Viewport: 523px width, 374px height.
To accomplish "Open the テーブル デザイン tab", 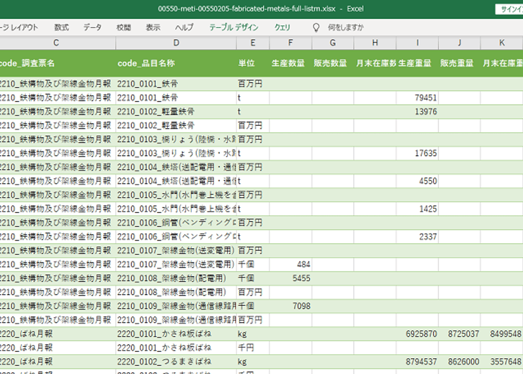I will click(x=234, y=27).
